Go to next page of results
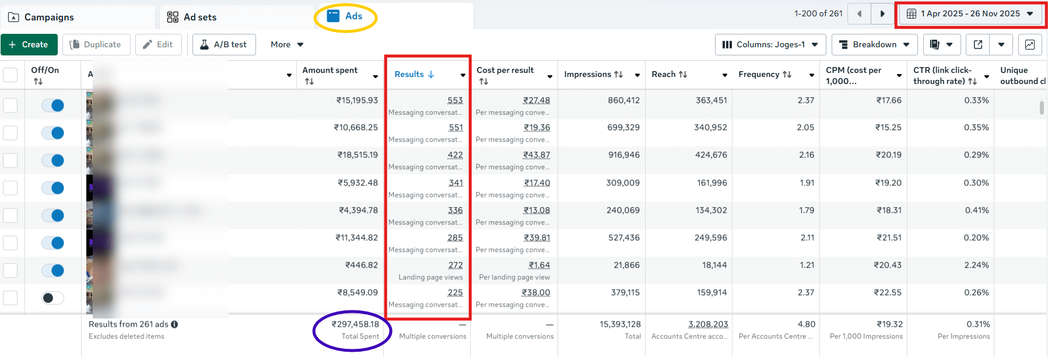The height and width of the screenshot is (357, 1048). coord(882,13)
